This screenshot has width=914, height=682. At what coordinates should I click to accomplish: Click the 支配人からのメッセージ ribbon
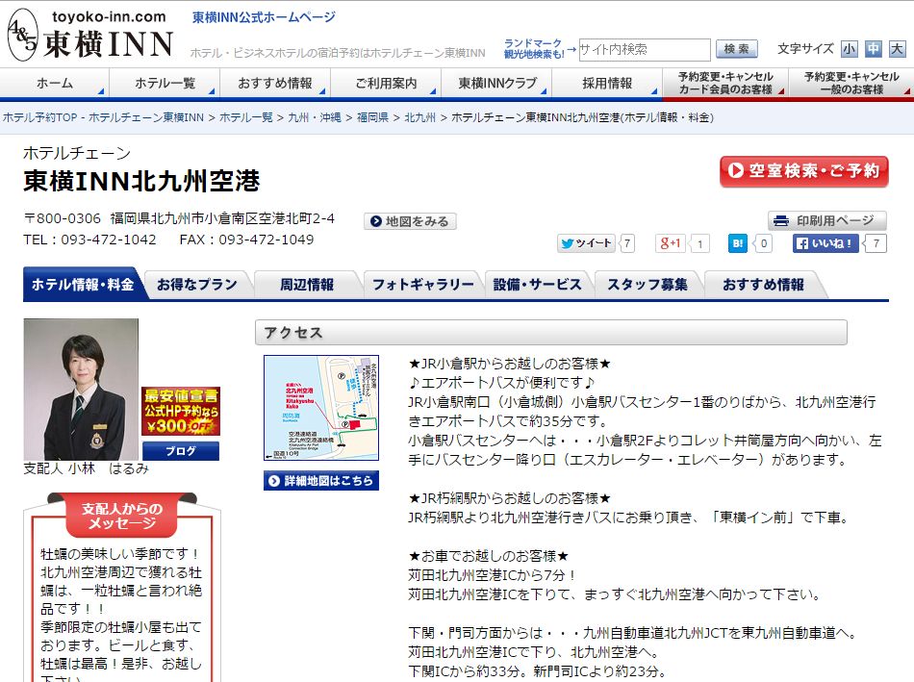[x=122, y=516]
